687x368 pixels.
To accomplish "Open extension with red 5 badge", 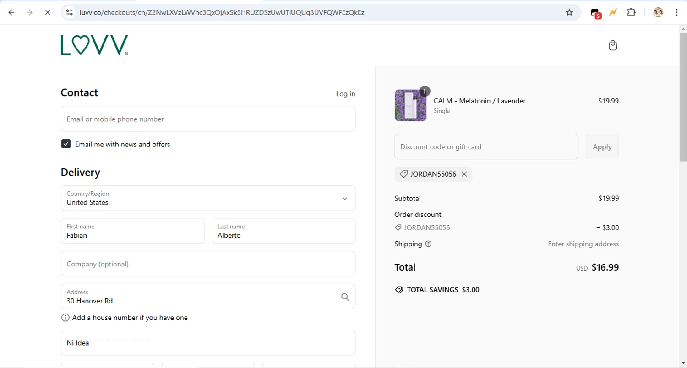I will coord(595,13).
